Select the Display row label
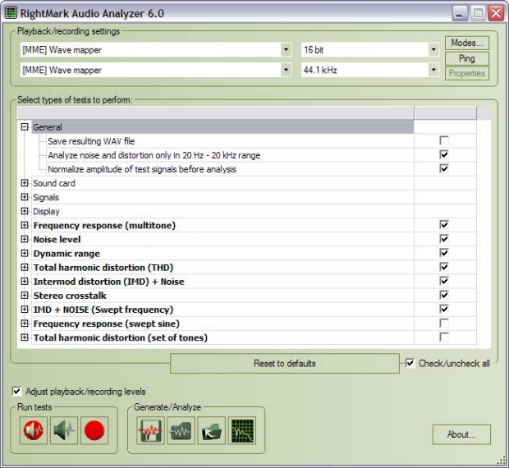Image resolution: width=509 pixels, height=468 pixels. coord(46,211)
